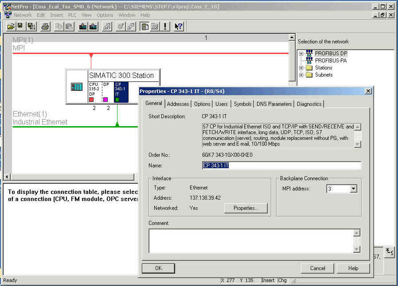Select the Ethernet(1) Industrial Ethernet subnet label
The width and height of the screenshot is (398, 286).
point(40,118)
